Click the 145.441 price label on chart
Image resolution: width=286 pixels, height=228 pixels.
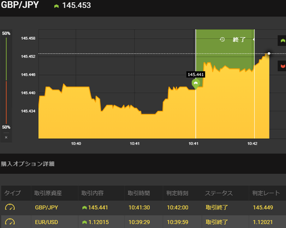pyautogui.click(x=195, y=74)
